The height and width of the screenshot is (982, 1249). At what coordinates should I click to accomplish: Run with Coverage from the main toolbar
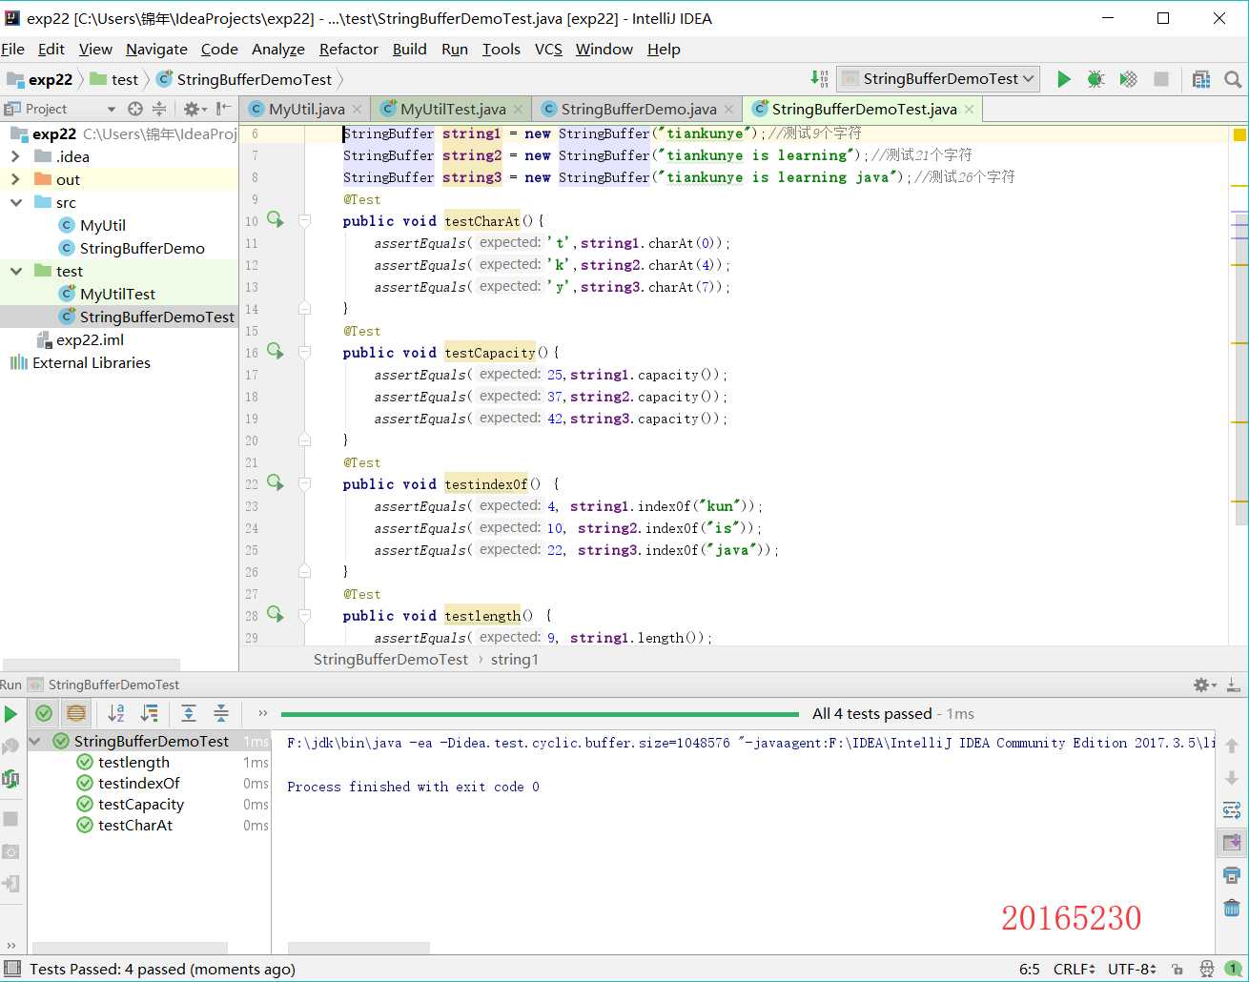click(1128, 79)
